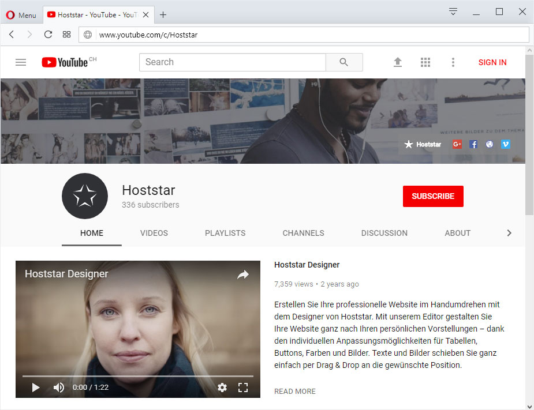Open Opera Speed Dial start page

(67, 35)
